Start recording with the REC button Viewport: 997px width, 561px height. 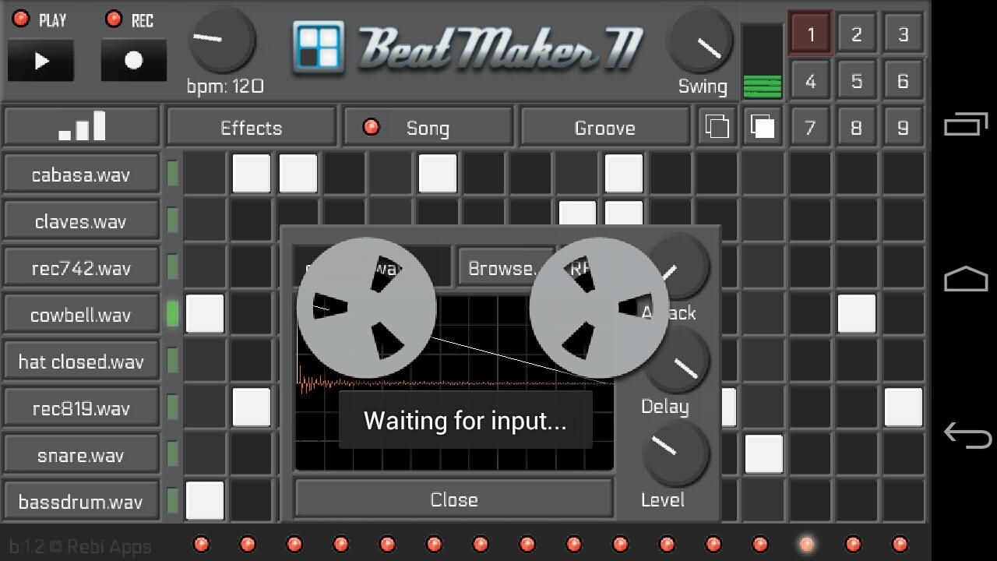pos(133,60)
